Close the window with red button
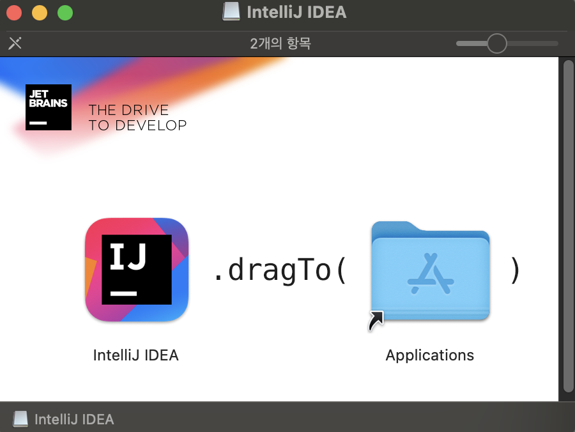Viewport: 575px width, 432px height. pyautogui.click(x=14, y=13)
